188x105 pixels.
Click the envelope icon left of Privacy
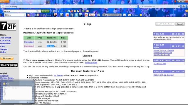tap(125, 15)
